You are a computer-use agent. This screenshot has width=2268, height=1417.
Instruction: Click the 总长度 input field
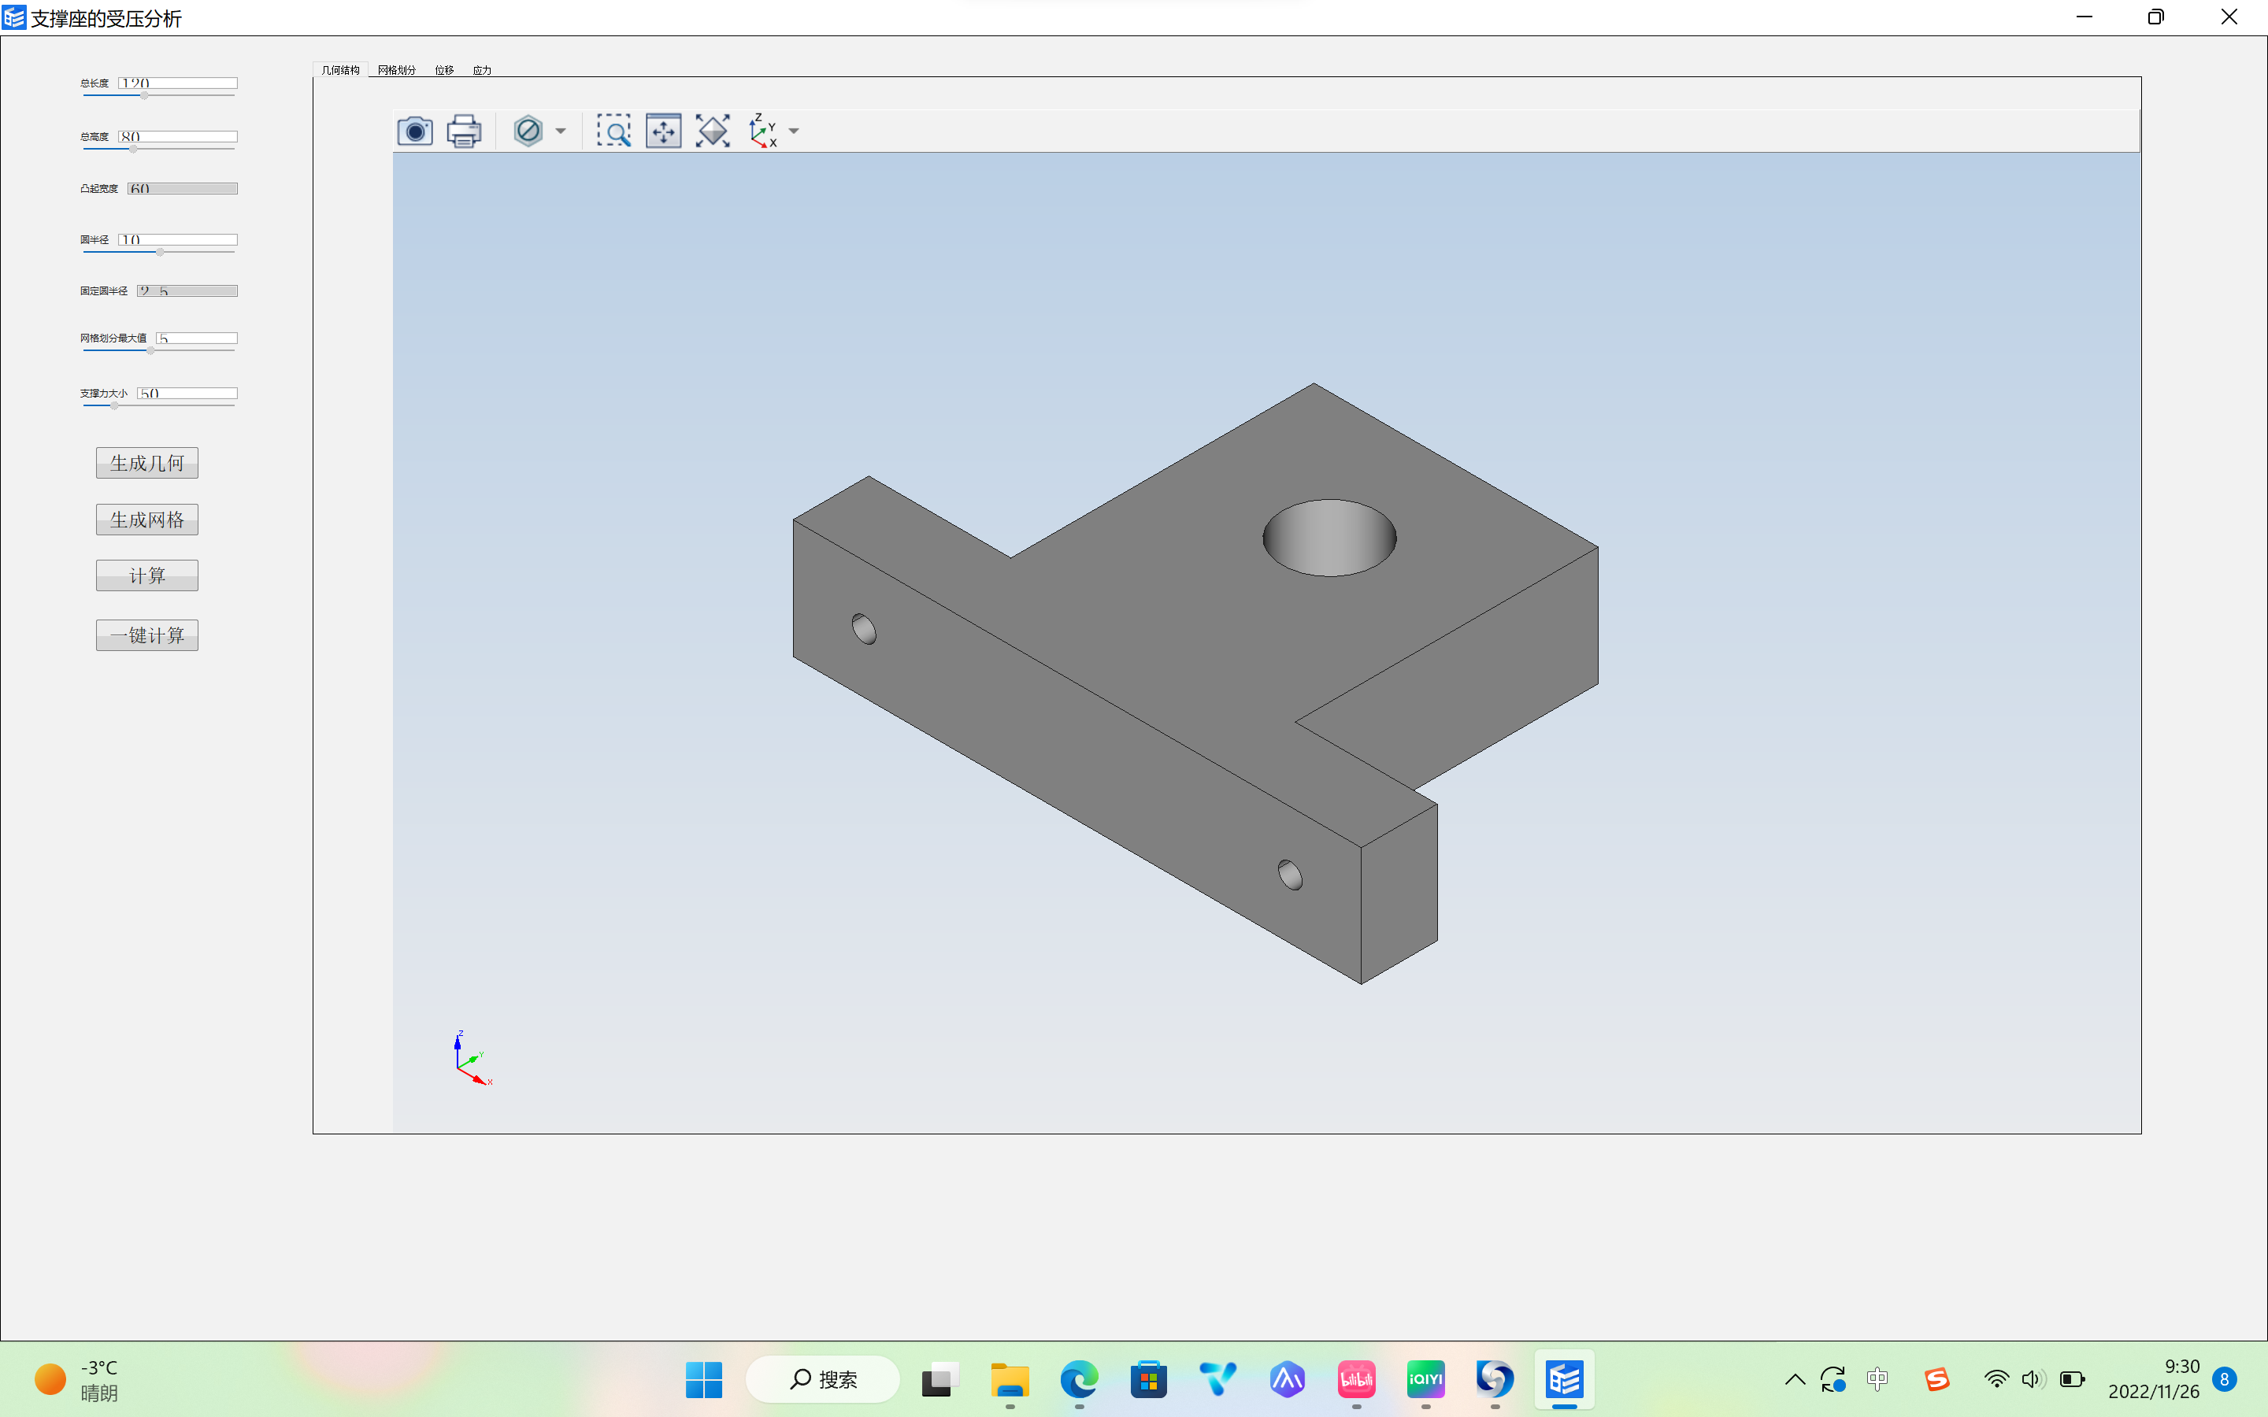click(x=178, y=83)
